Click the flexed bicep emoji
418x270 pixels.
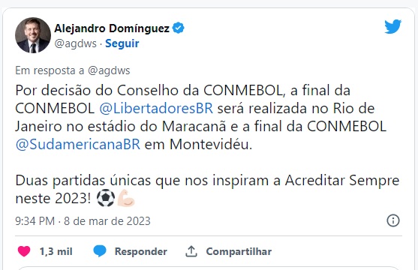click(126, 198)
